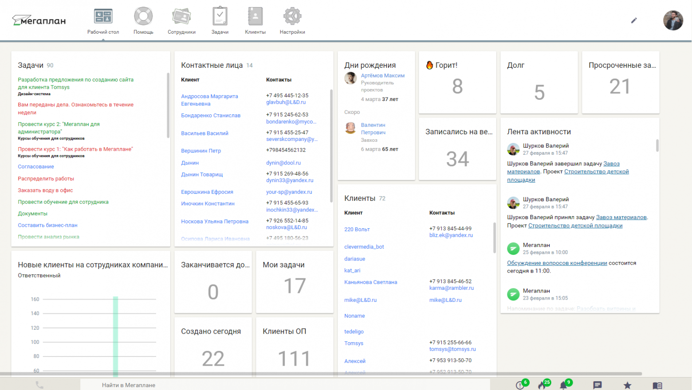Open the messages chat icon in bottom bar

(x=597, y=385)
